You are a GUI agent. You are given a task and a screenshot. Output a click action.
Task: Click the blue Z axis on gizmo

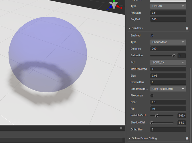[x=110, y=7]
